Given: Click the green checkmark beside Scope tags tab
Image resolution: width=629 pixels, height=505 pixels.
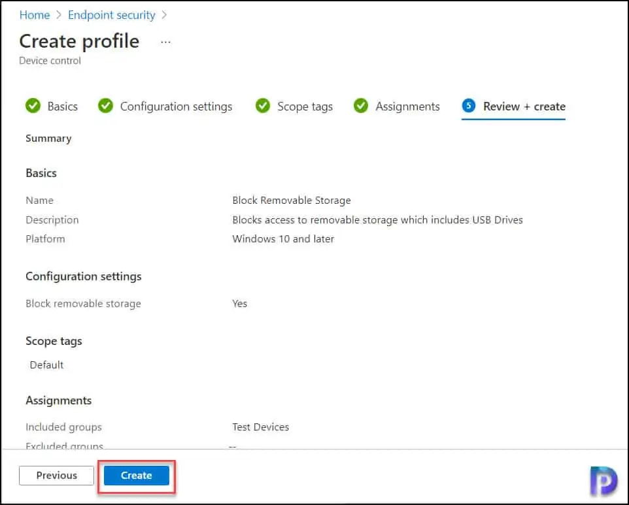Looking at the screenshot, I should click(263, 106).
